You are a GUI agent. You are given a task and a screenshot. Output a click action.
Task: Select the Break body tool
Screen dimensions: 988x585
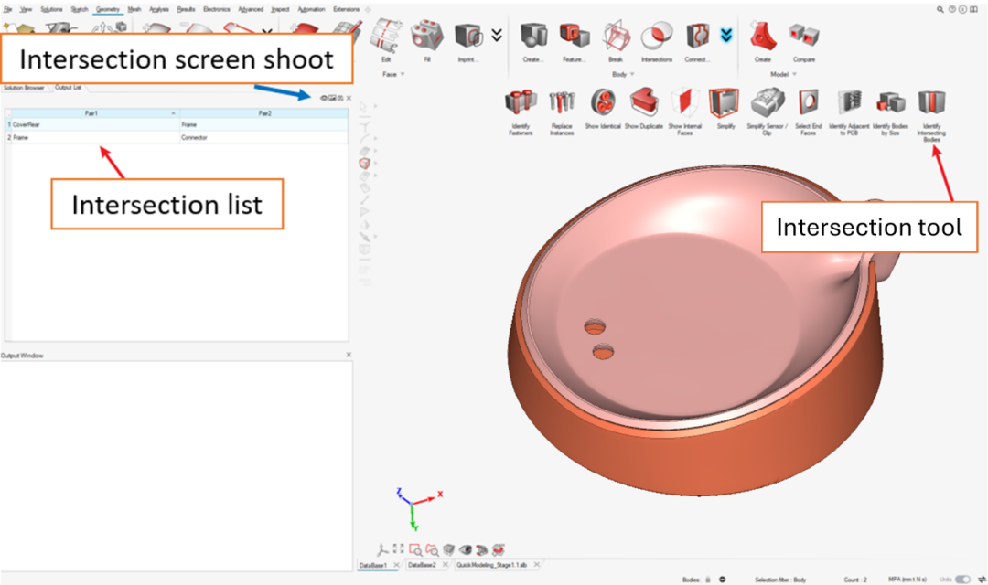click(616, 37)
